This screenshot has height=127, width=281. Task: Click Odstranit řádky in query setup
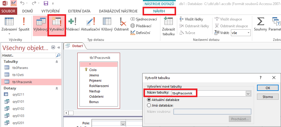[194, 26]
